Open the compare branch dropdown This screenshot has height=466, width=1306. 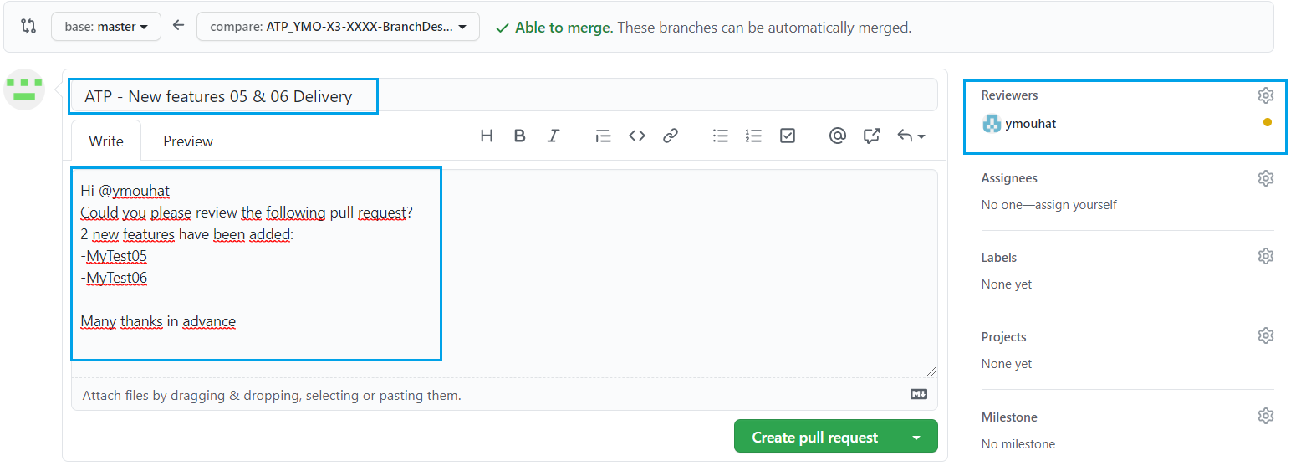(x=338, y=27)
